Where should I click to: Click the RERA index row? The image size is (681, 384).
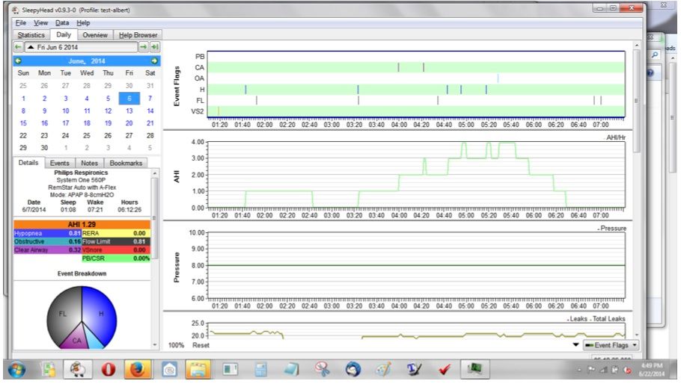[116, 233]
